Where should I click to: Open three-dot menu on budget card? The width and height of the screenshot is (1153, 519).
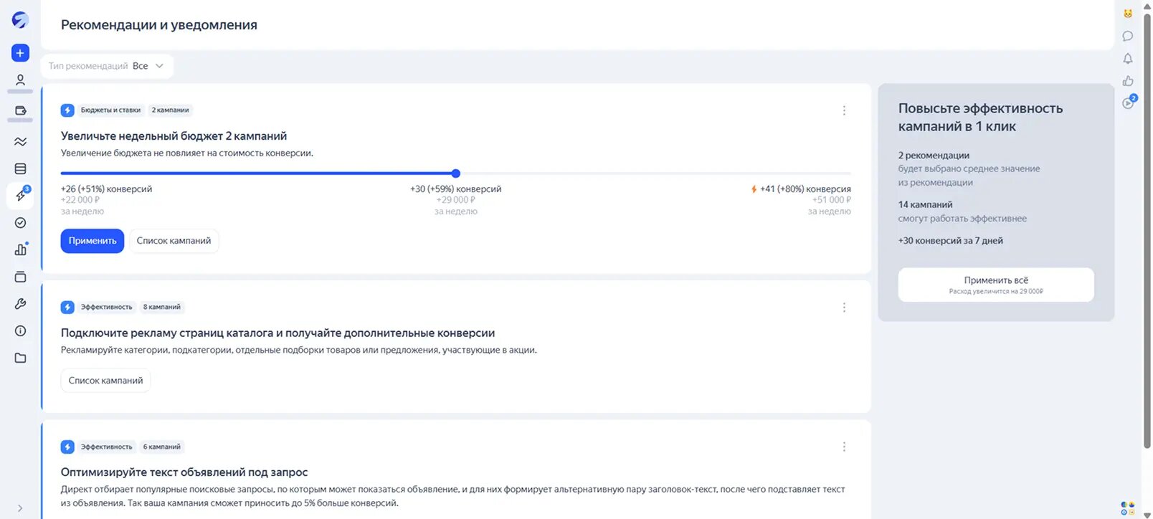coord(844,110)
